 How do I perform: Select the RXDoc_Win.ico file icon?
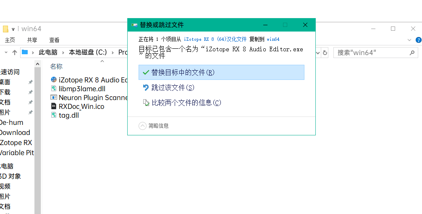[53, 106]
